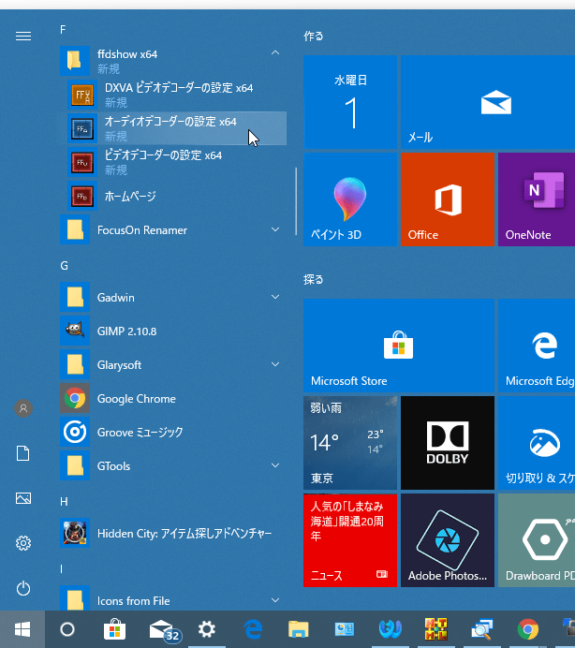Open ffdshow ホームページ shortcut
Screen dimensions: 575x648
(x=173, y=196)
